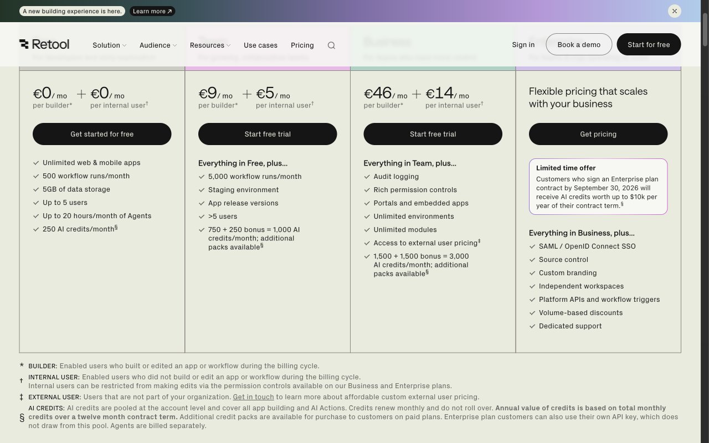This screenshot has width=709, height=443.
Task: Click '5,000 workflow runs/month' text
Action: pyautogui.click(x=255, y=177)
